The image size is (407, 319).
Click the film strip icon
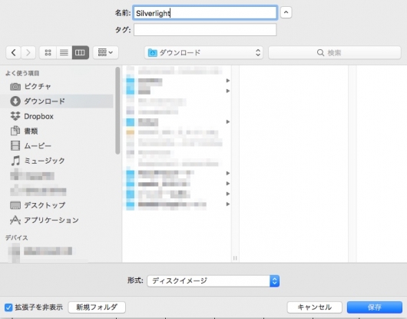pos(15,146)
